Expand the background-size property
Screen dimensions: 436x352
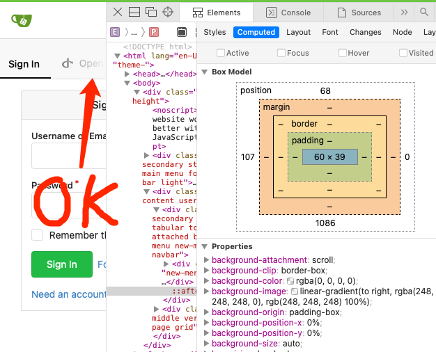206,344
